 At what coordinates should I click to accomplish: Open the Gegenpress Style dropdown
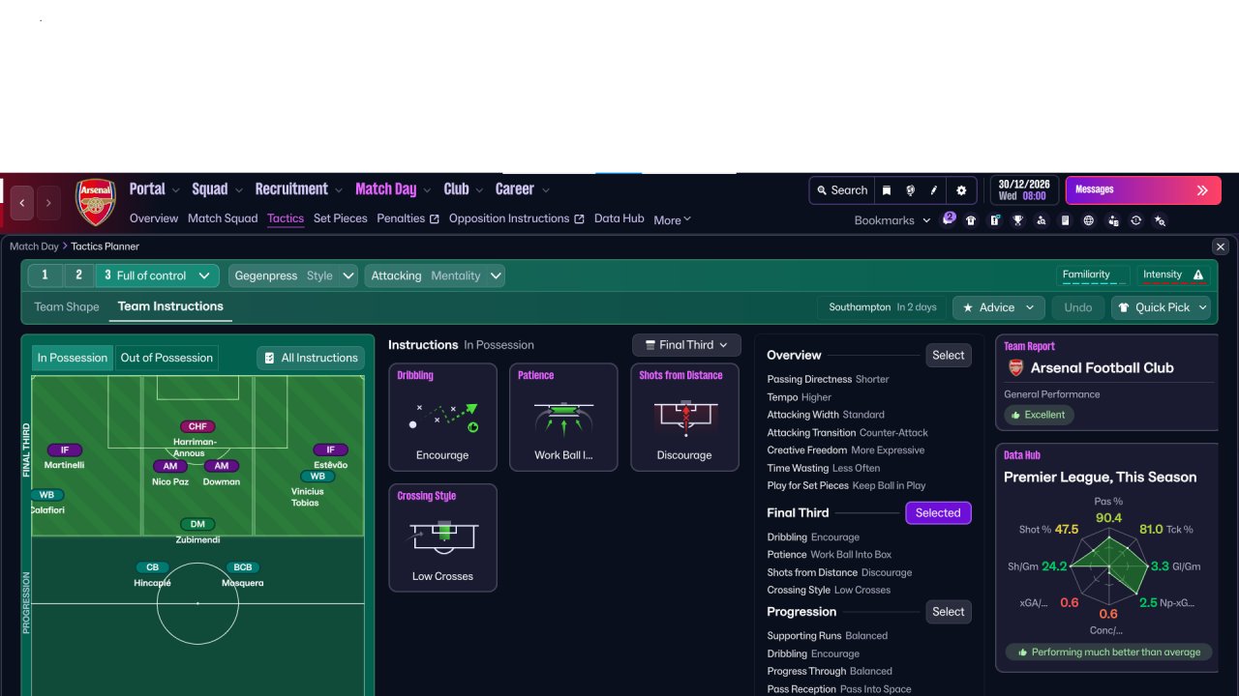pos(293,275)
